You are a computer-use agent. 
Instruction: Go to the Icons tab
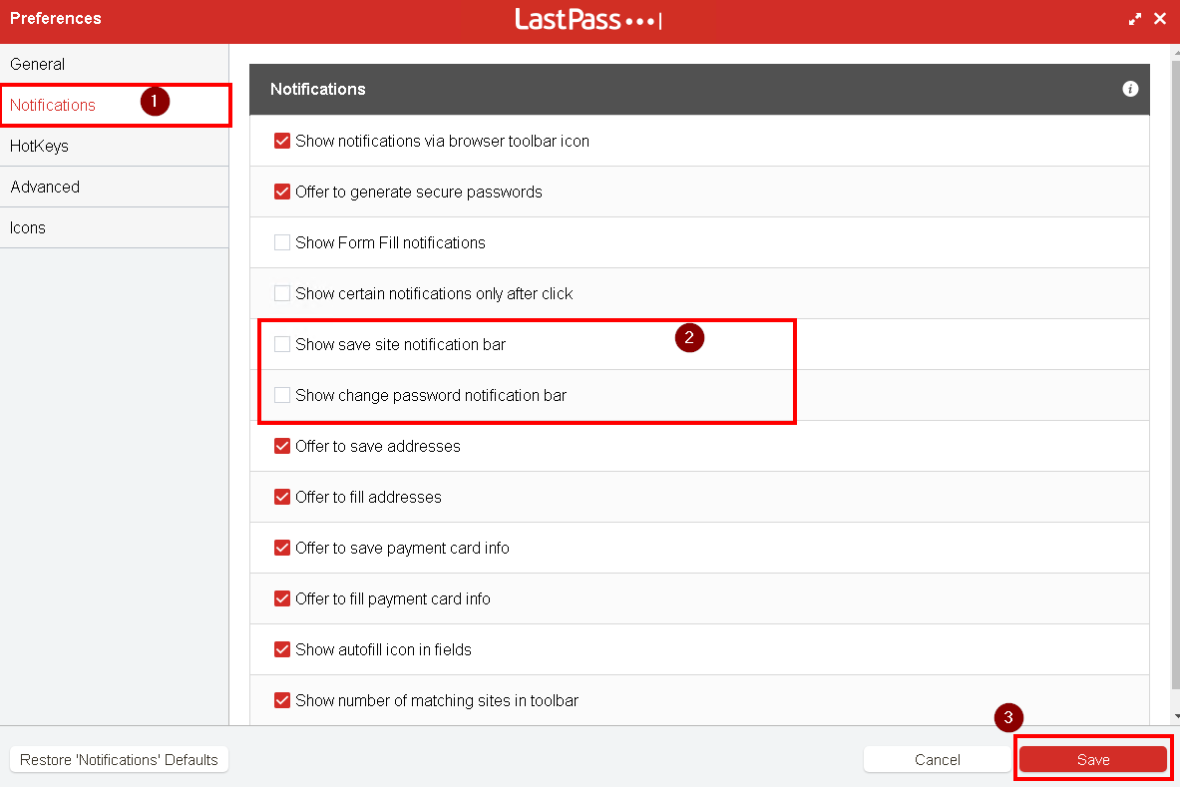tap(115, 228)
